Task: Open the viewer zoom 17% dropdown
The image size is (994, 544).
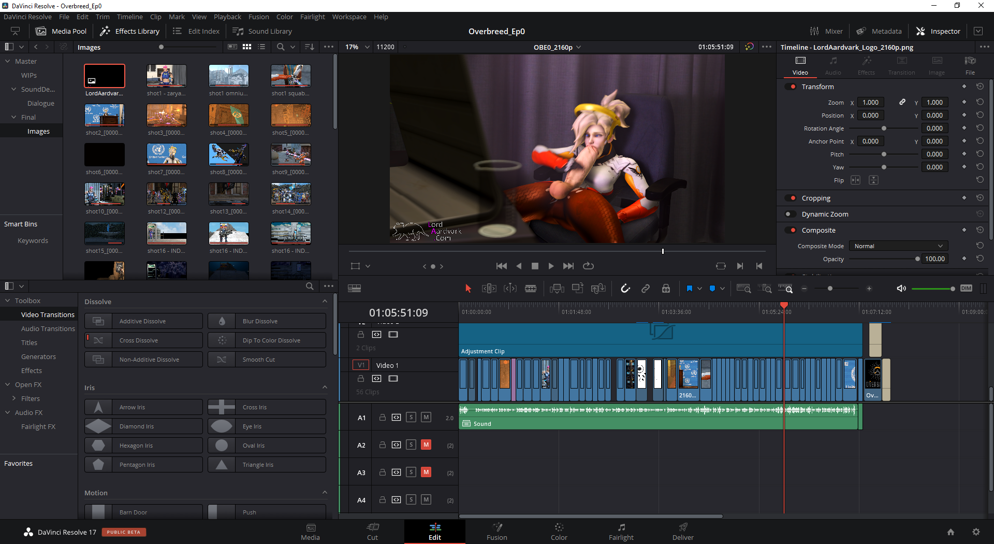Action: (x=357, y=47)
